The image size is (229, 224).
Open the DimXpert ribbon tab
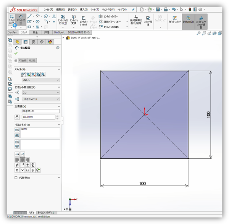pyautogui.click(x=59, y=32)
